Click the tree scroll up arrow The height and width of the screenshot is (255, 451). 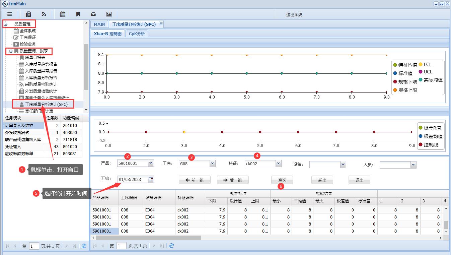click(x=86, y=24)
